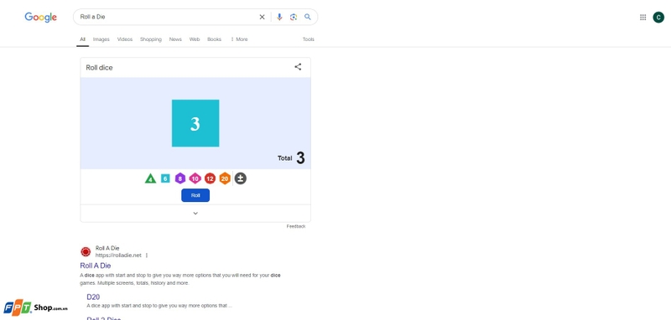
Task: Switch to the Videos tab
Action: click(125, 39)
